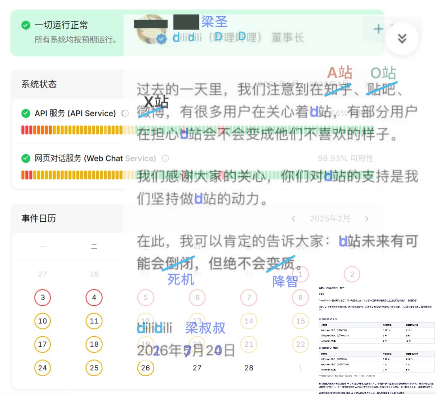Click the API 服务 uptime history bar
This screenshot has height=394, width=436.
(197, 130)
